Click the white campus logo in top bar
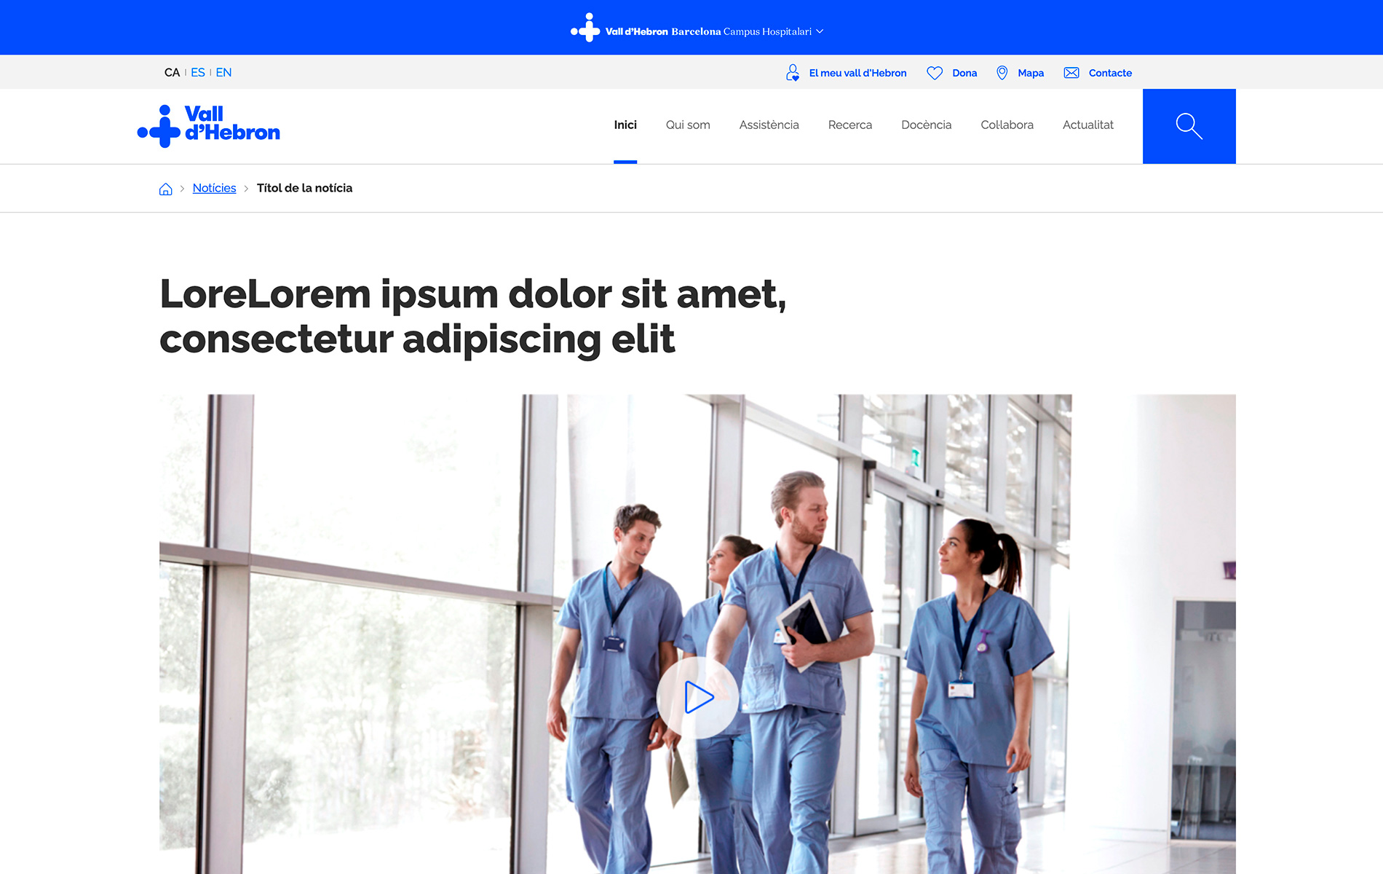 pos(585,28)
